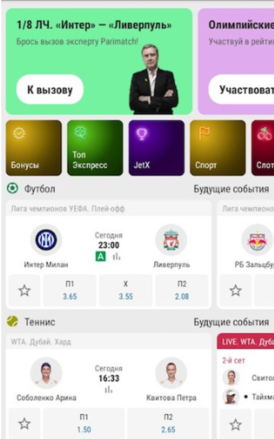Favorite the Интер Милан – Ливерпуль match
Viewport: 274px width, 439px height.
coord(24,290)
